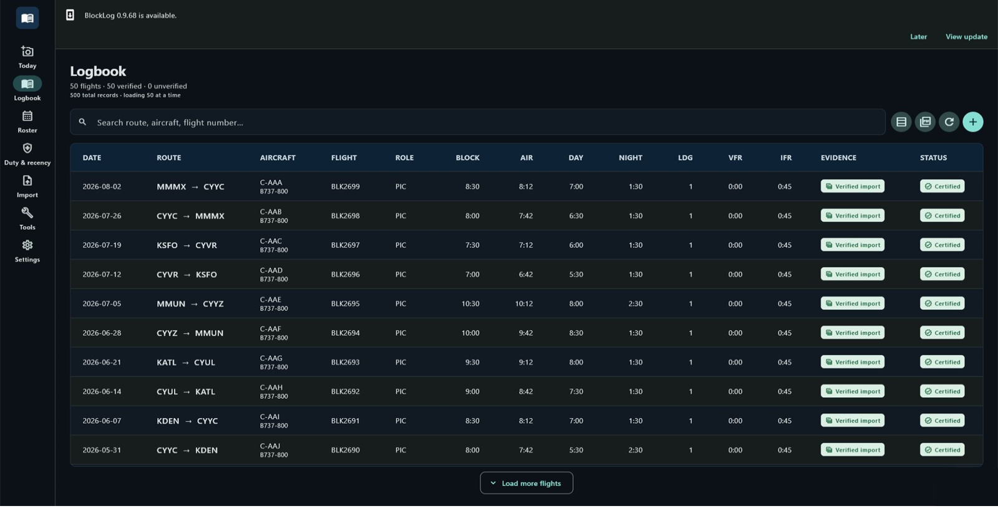Open Duty & recency in sidebar
This screenshot has width=998, height=521.
(27, 154)
